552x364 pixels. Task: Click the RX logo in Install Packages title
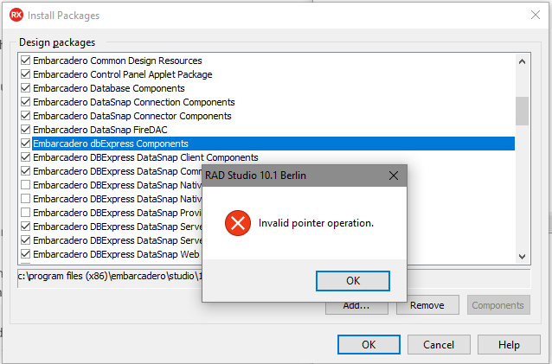click(16, 15)
